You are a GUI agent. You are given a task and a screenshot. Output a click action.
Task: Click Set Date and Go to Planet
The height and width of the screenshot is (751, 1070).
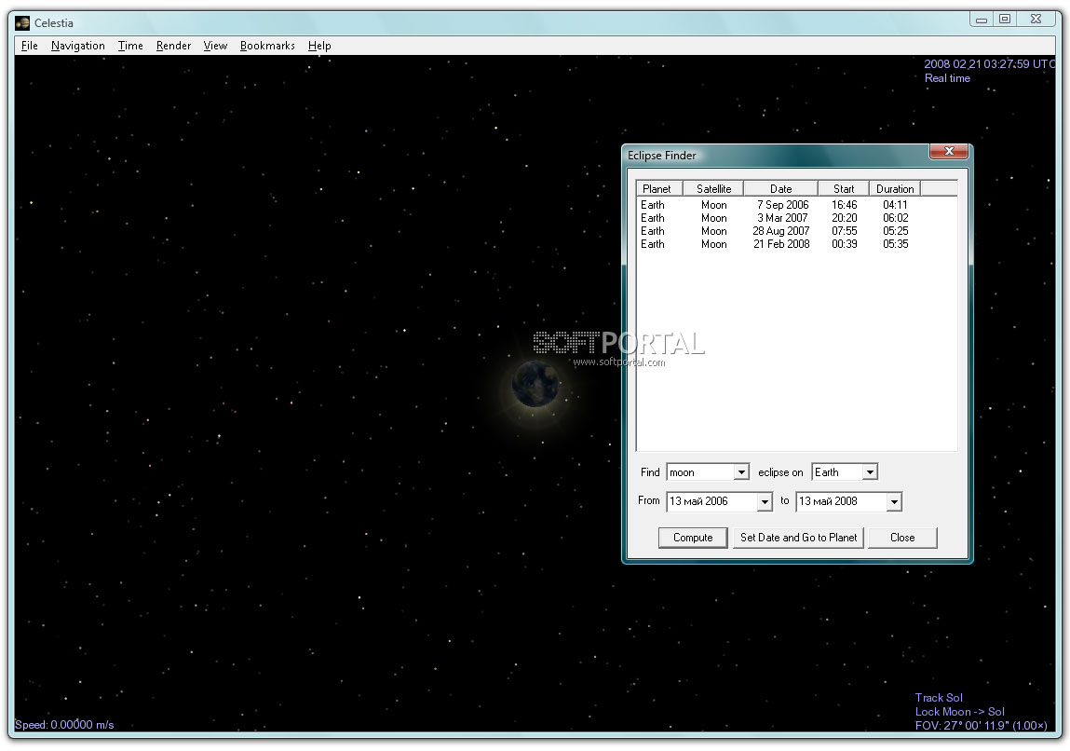click(x=798, y=538)
